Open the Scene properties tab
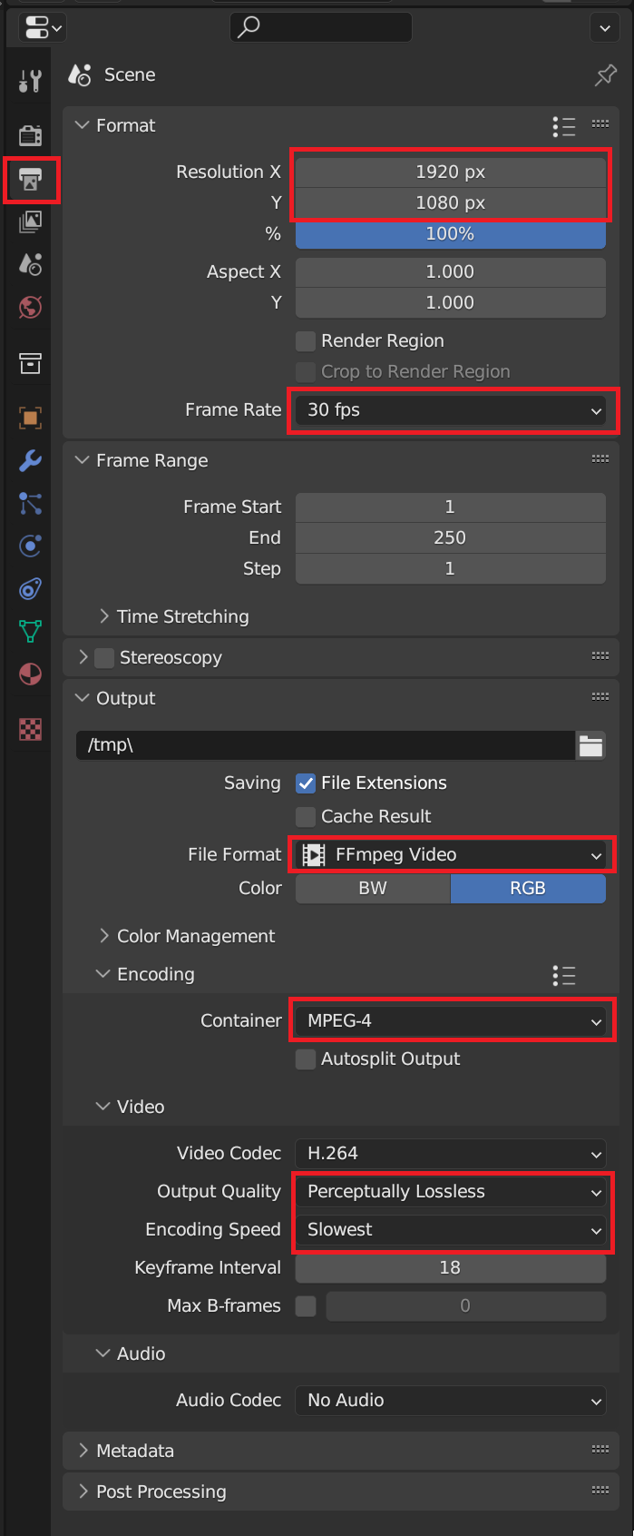The height and width of the screenshot is (1536, 634). click(30, 264)
